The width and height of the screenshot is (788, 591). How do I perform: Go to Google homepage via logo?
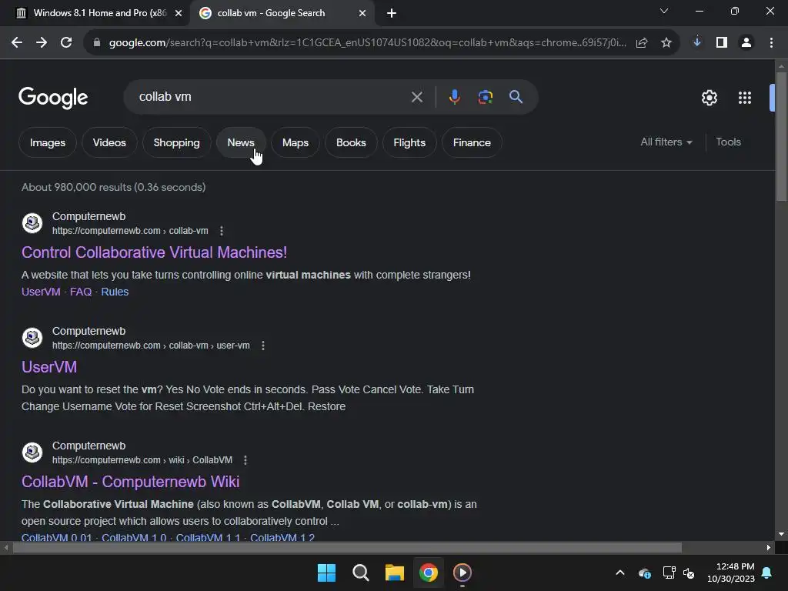click(53, 98)
